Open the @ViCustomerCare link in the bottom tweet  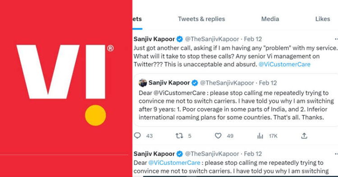(x=174, y=163)
